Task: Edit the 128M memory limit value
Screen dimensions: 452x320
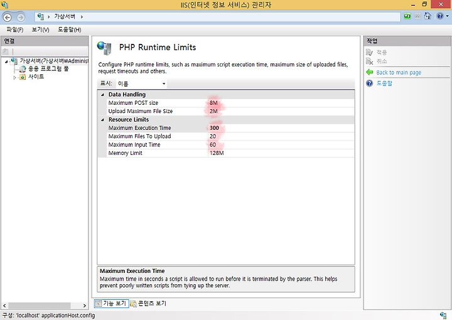Action: pyautogui.click(x=281, y=153)
